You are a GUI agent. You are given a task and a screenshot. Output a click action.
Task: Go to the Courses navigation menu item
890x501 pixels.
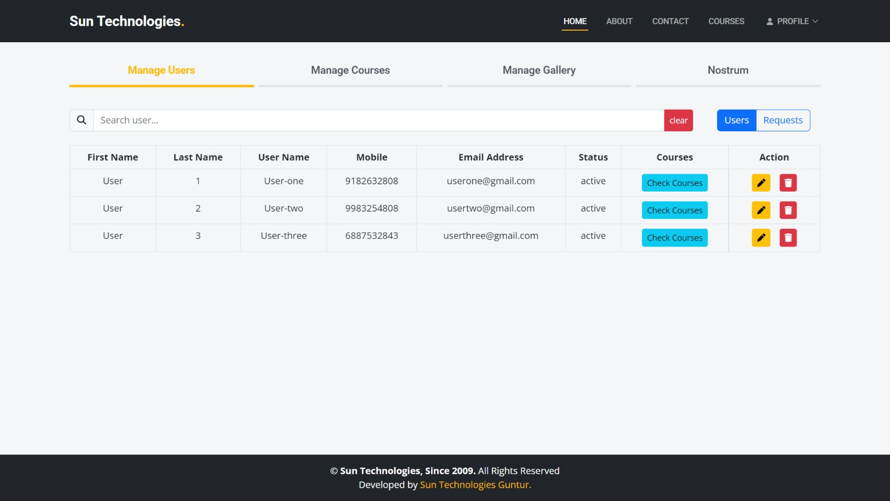tap(726, 21)
